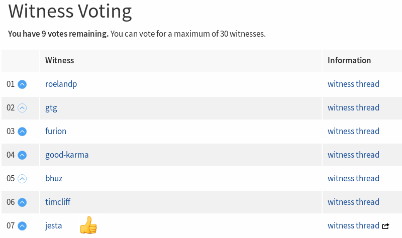Viewport: 402px width, 238px height.
Task: Click upvote circle icon for bhuz
Action: [22, 179]
